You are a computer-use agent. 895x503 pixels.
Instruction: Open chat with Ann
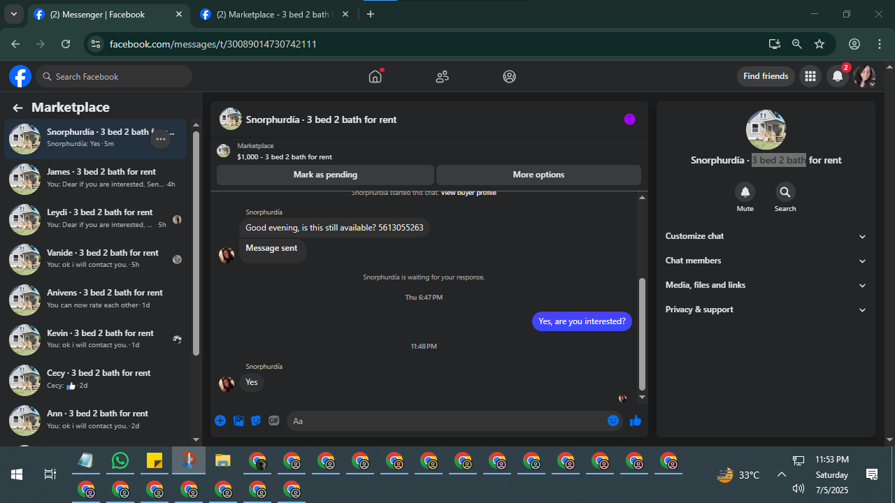(96, 421)
